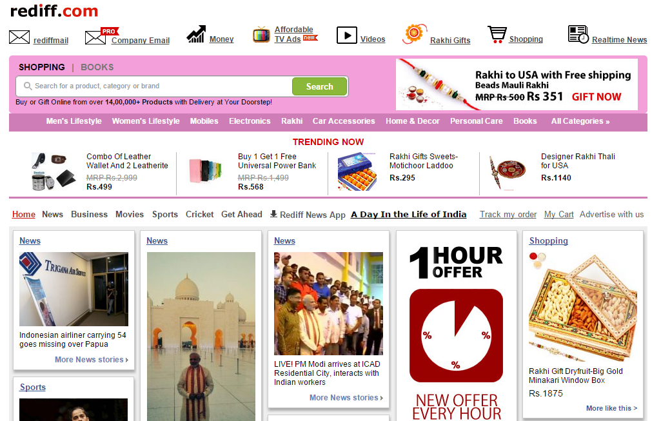661x421 pixels.
Task: Select Business in the navigation bar
Action: coord(90,214)
